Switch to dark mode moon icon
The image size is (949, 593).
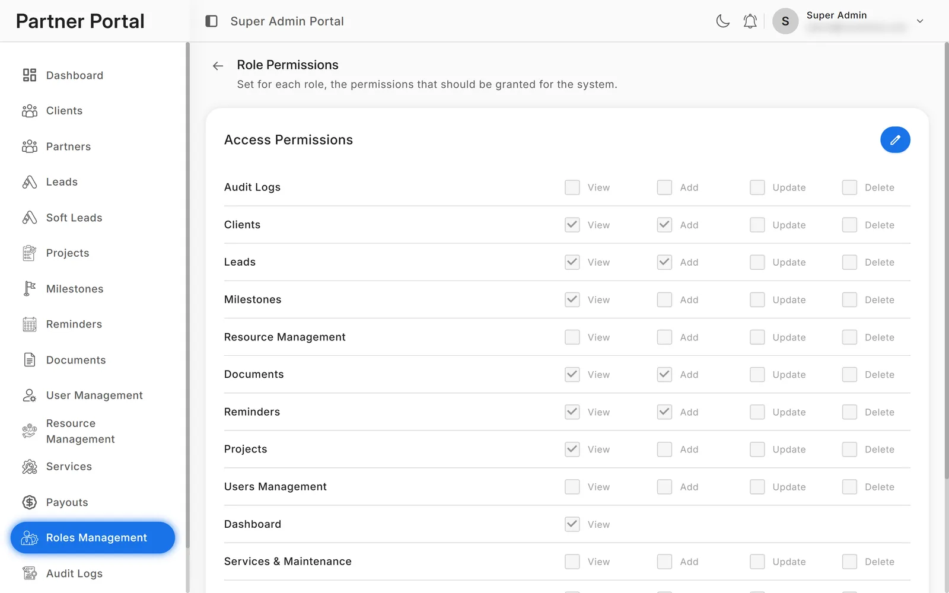[722, 21]
